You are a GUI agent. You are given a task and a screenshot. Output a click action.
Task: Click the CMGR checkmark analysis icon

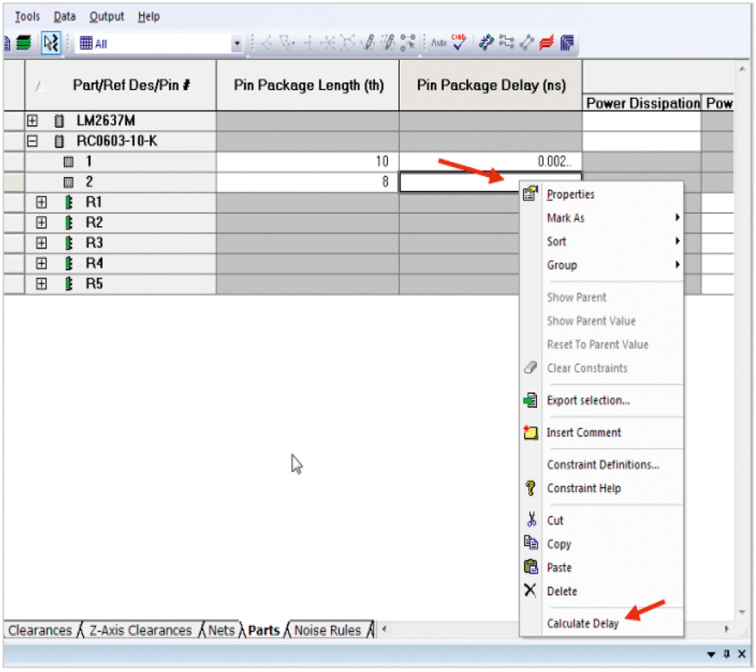(458, 42)
